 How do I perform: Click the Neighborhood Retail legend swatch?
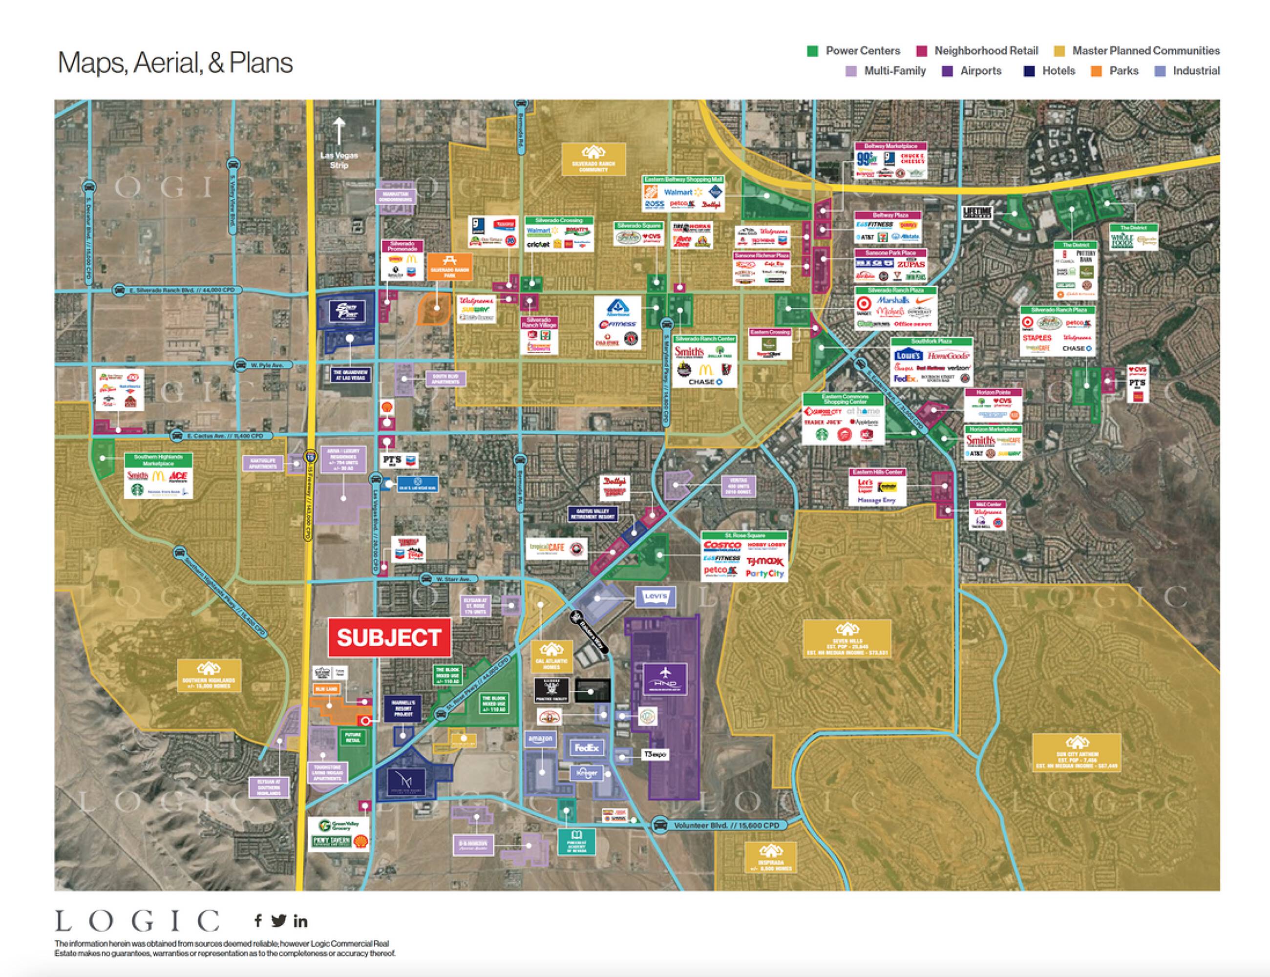click(x=921, y=51)
